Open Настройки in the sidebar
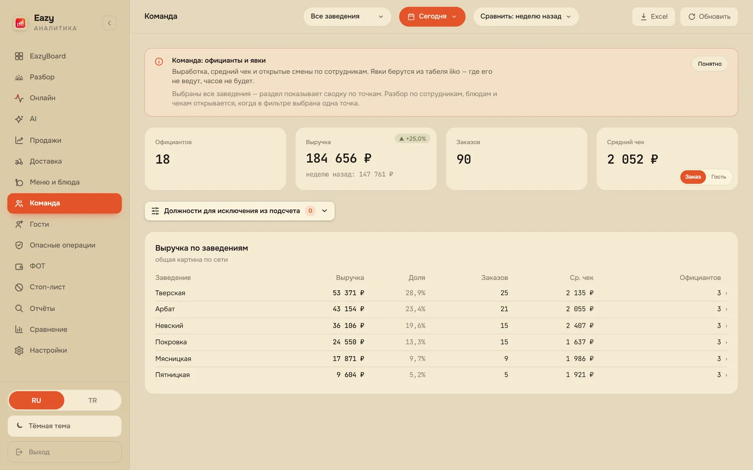Screen dimensions: 753x470 pyautogui.click(x=64, y=351)
